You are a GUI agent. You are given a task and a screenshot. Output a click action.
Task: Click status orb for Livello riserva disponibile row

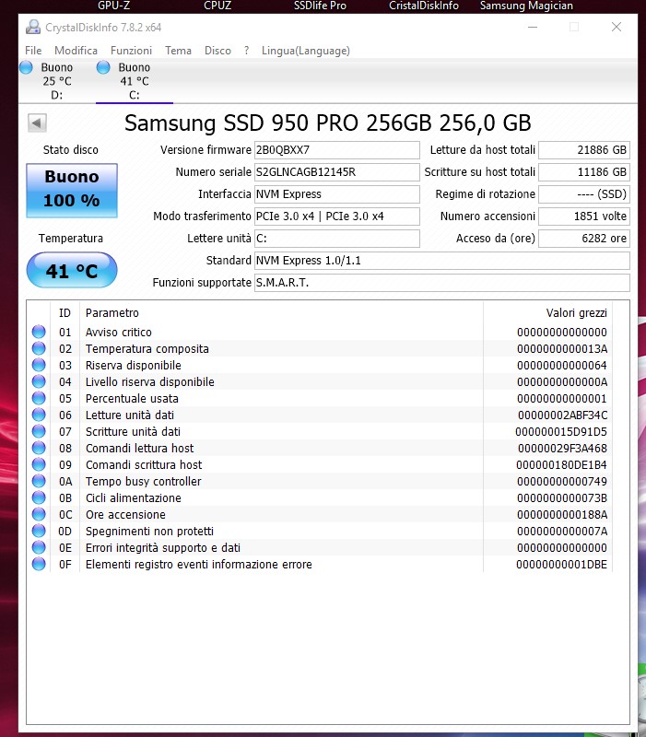39,381
